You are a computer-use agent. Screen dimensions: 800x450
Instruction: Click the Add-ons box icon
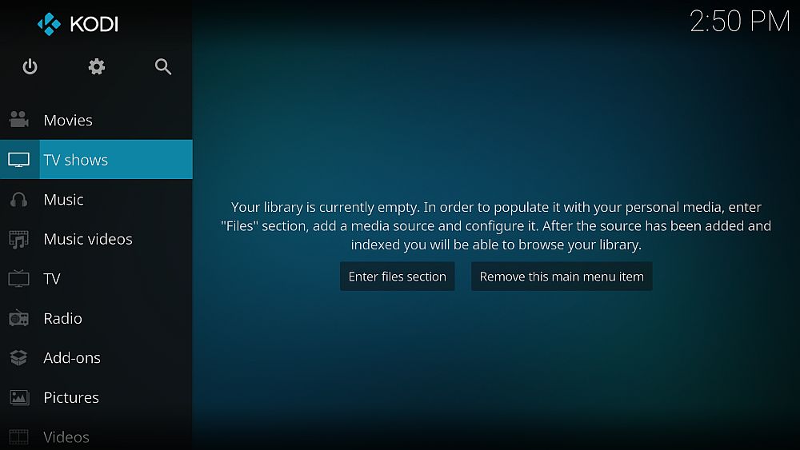click(x=19, y=358)
